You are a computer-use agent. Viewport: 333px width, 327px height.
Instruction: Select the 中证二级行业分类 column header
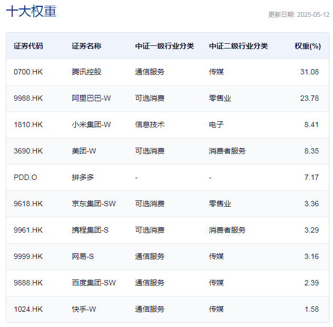click(238, 46)
